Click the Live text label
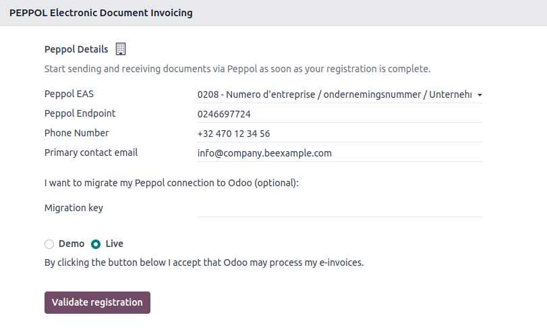The height and width of the screenshot is (334, 547). pyautogui.click(x=114, y=244)
